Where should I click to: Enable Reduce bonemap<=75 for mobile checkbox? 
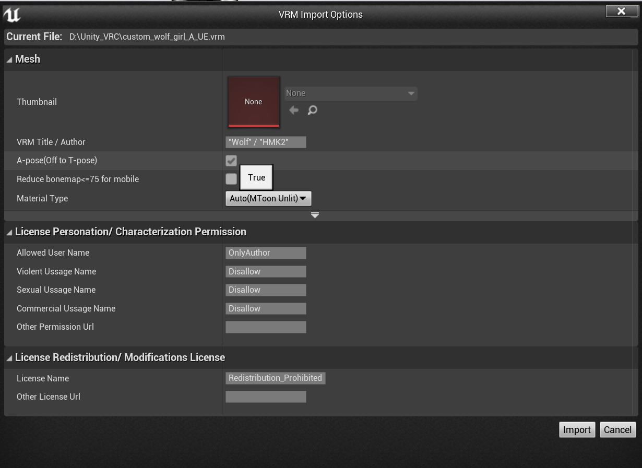(x=231, y=179)
